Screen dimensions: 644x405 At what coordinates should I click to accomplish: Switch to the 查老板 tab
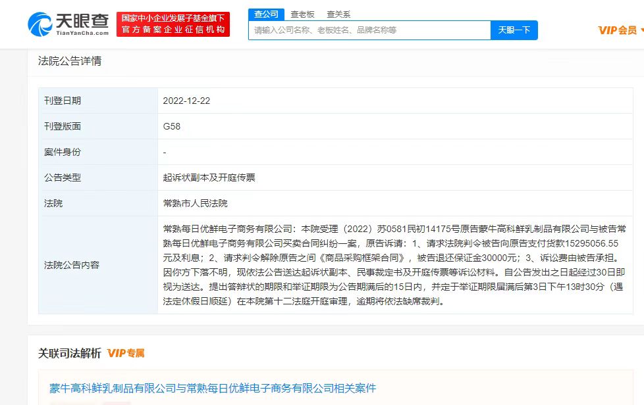(x=302, y=14)
